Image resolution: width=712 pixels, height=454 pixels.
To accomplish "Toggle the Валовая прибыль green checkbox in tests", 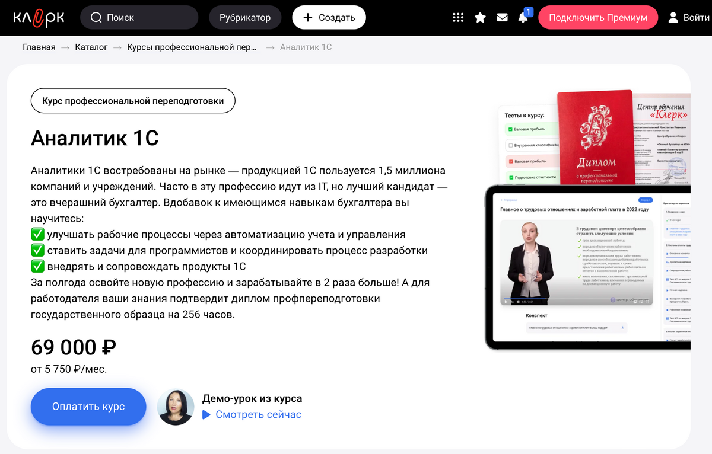I will coord(510,129).
